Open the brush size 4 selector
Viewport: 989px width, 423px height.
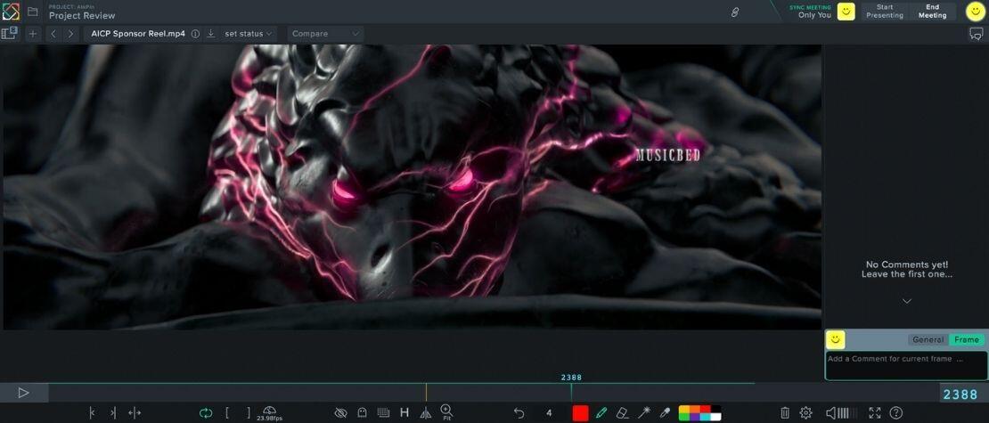(549, 413)
